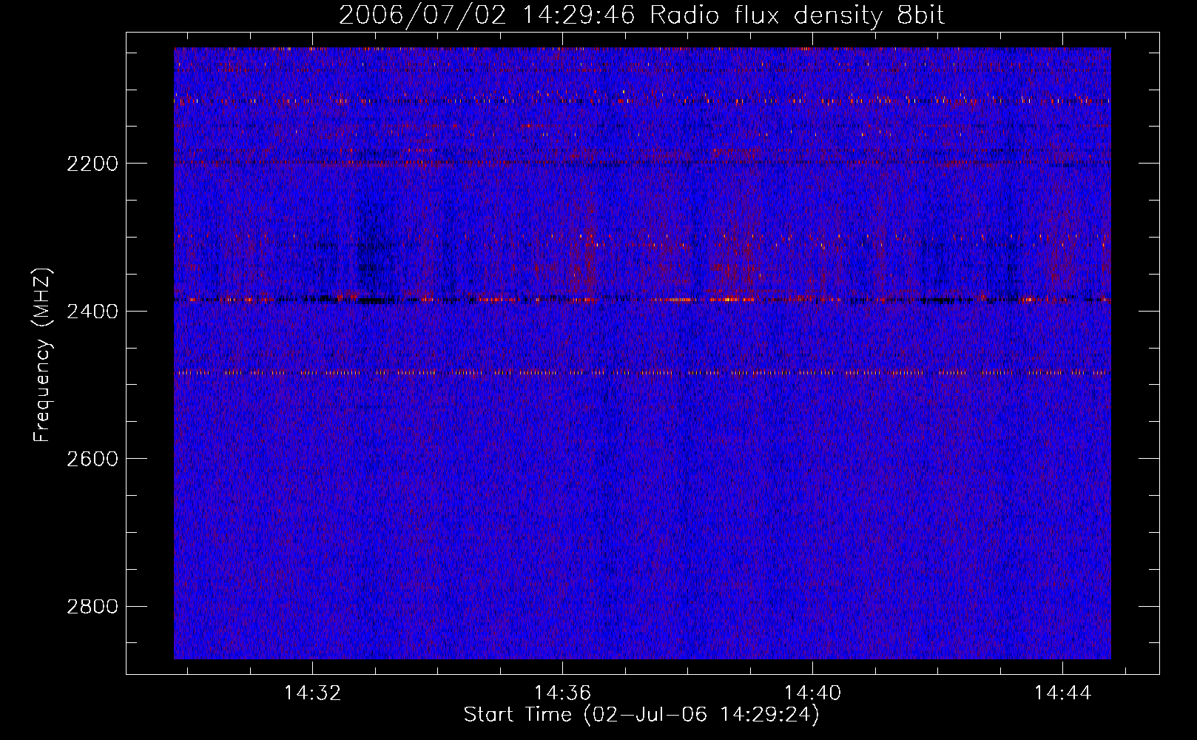Click the "Start Time (02-Jul-06 14:29:24)" label
This screenshot has width=1197, height=740.
click(x=642, y=715)
